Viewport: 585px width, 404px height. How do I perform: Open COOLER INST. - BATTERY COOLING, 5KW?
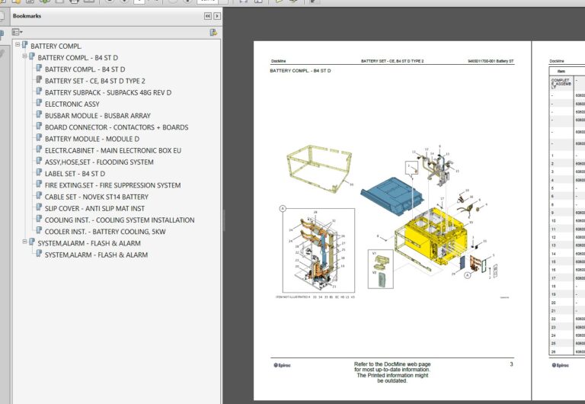pos(105,232)
